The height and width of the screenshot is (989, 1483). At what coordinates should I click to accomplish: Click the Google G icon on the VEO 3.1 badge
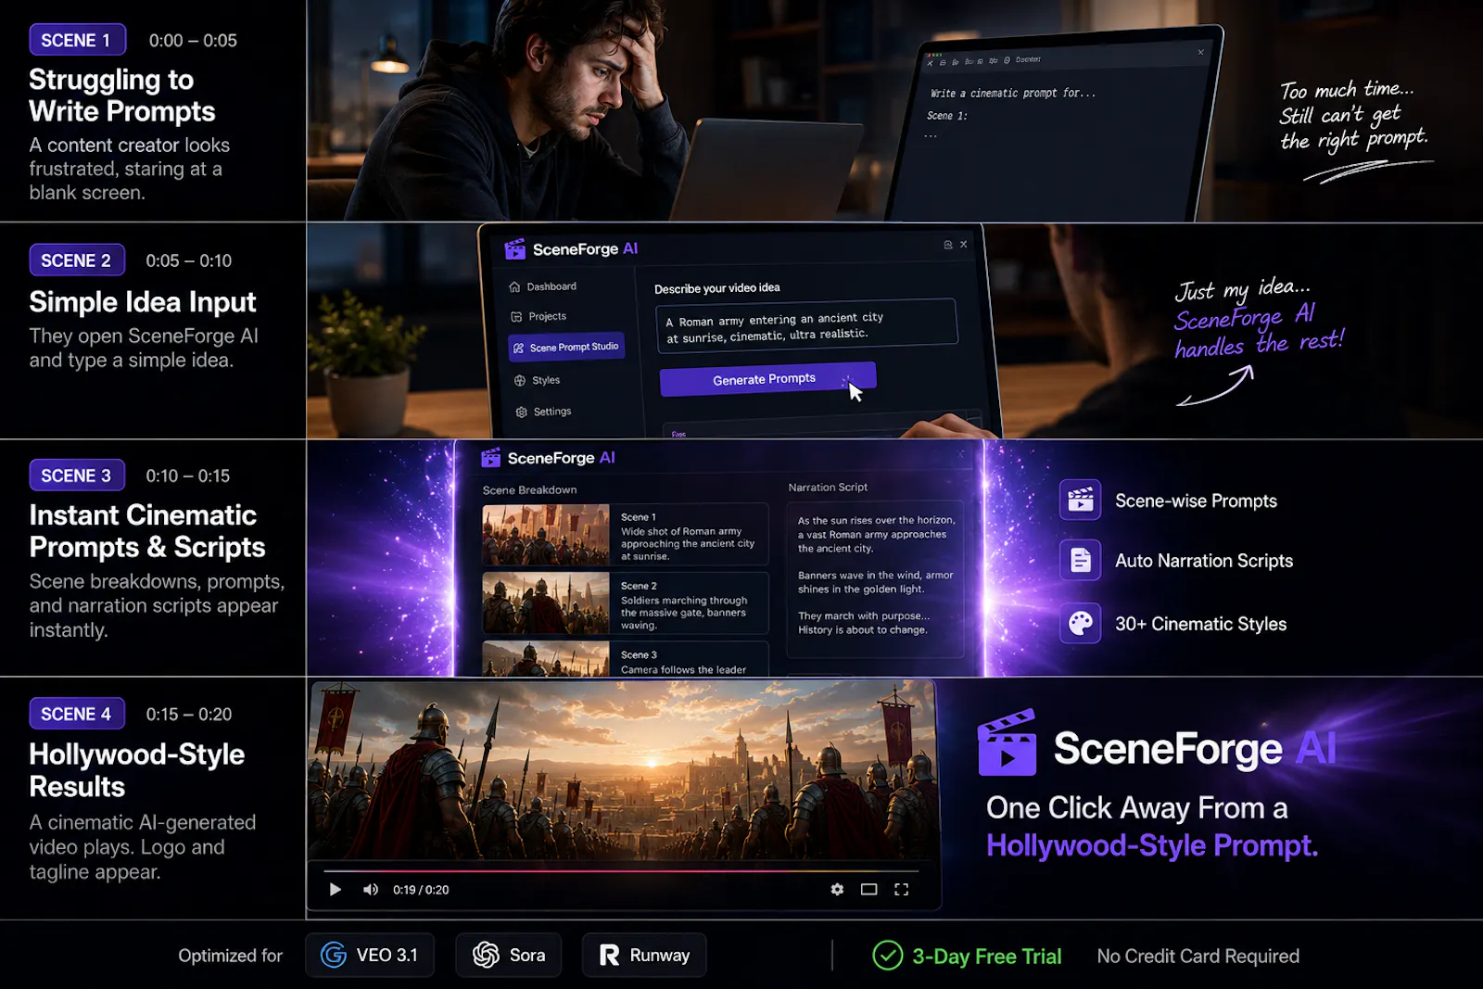click(333, 956)
